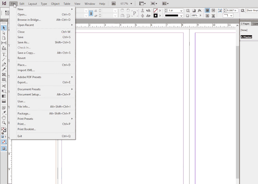Click the rotate 90° clockwise icon
This screenshot has width=258, height=184.
pyautogui.click(x=122, y=11)
